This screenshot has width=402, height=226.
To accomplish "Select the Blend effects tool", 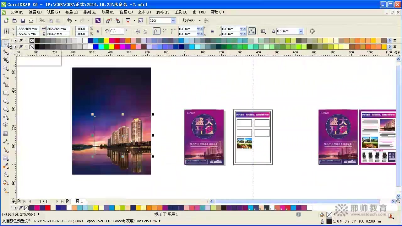I will point(5,158).
